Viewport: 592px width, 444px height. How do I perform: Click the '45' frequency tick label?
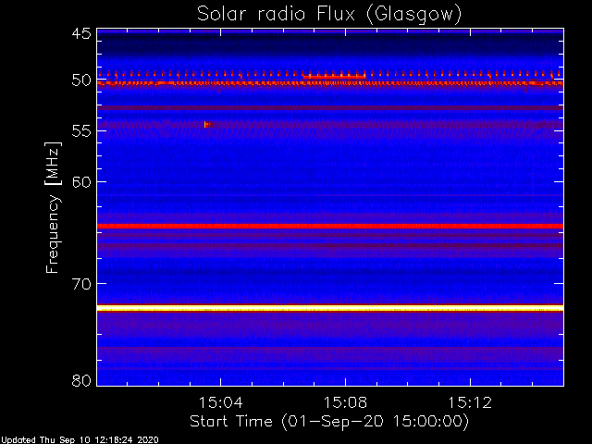click(81, 33)
